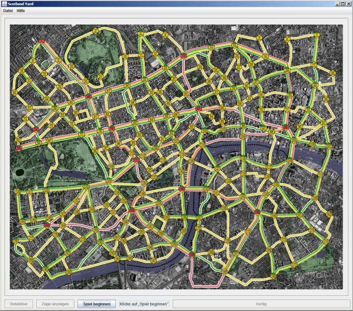Click station 29 on the map
353x311 pixels.
287,70
